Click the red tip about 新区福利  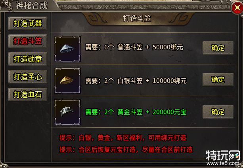(x=123, y=138)
